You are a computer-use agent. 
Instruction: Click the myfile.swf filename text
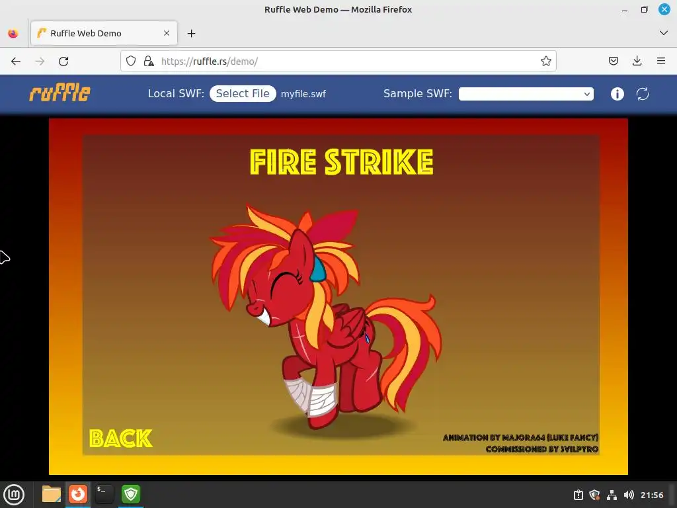coord(303,94)
